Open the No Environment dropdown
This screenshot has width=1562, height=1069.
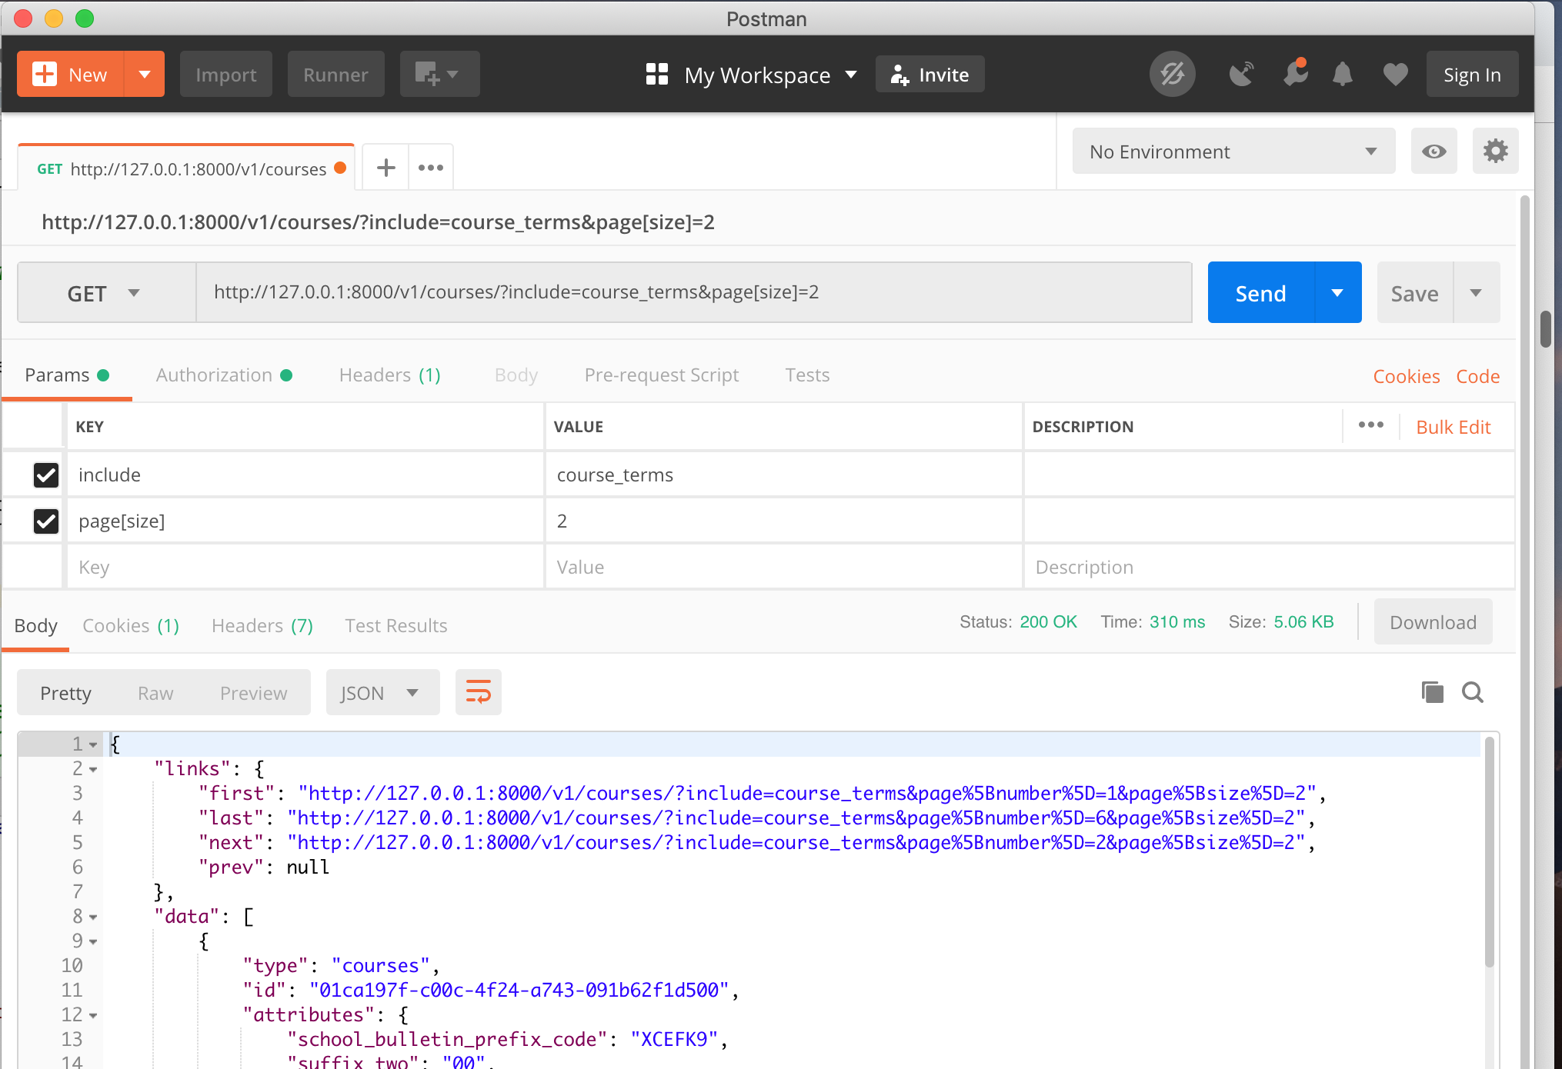click(x=1233, y=152)
